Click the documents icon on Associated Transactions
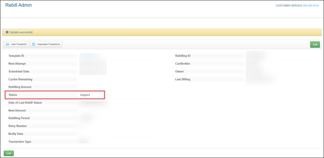324x158 pixels. pos(34,44)
